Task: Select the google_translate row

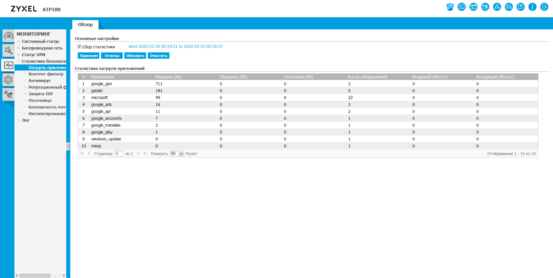Action: coord(308,125)
